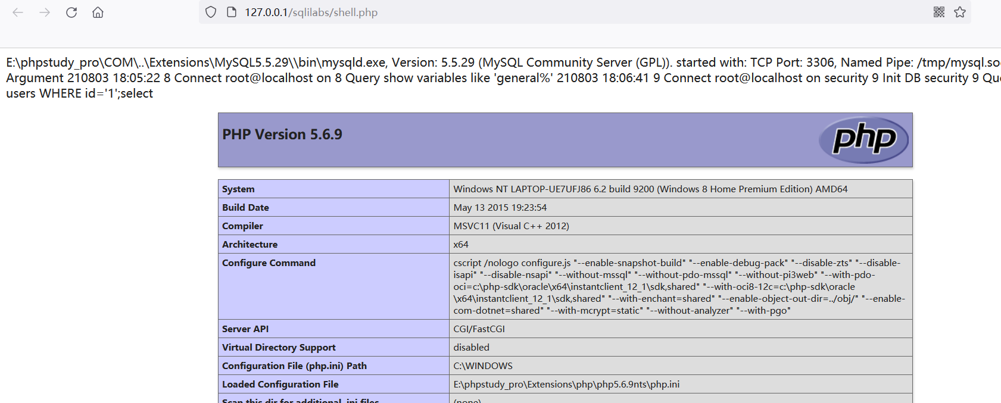The width and height of the screenshot is (1001, 403).
Task: Click the mysqld.exe log line at top
Action: [503, 63]
